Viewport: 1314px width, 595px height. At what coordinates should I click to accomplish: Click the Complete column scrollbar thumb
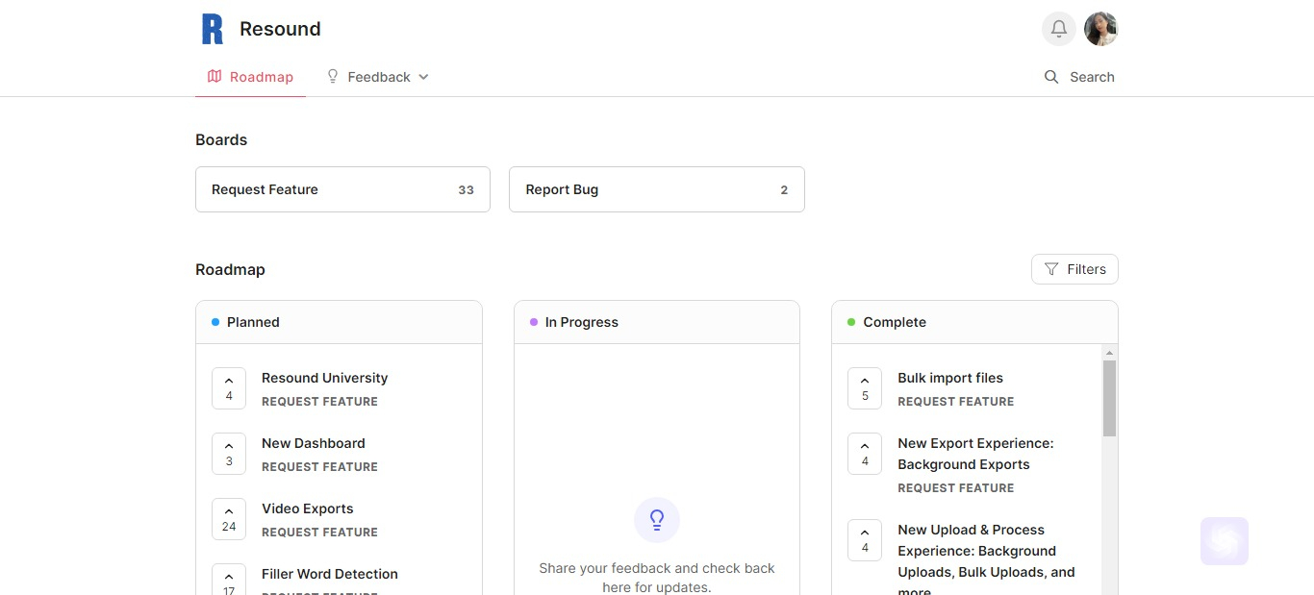pyautogui.click(x=1109, y=398)
